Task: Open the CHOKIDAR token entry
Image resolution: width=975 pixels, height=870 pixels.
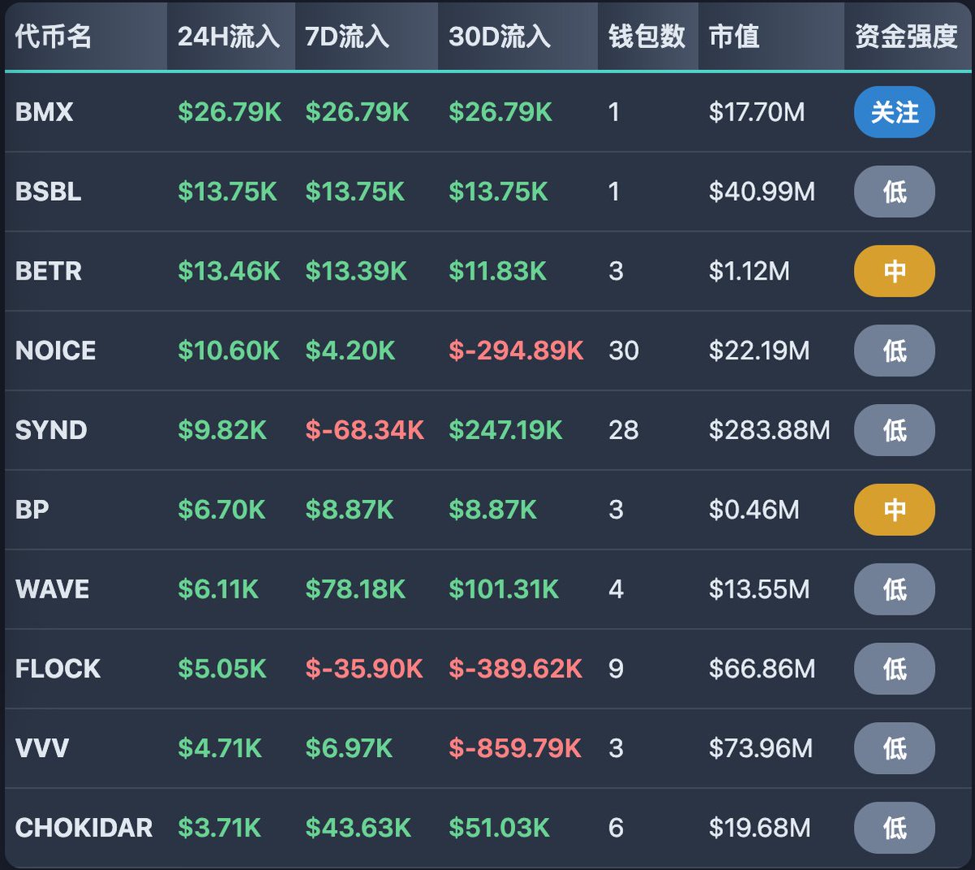Action: (84, 828)
